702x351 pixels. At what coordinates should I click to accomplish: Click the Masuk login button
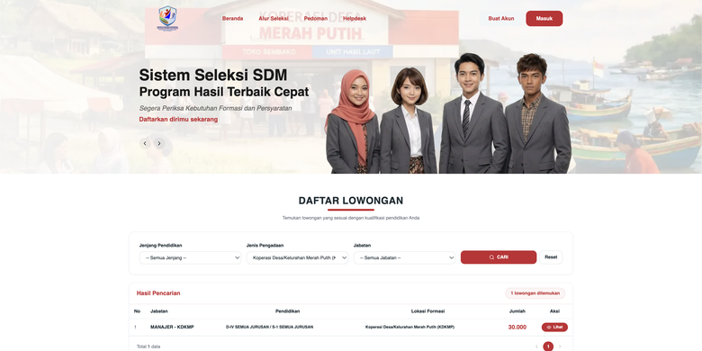click(x=544, y=19)
